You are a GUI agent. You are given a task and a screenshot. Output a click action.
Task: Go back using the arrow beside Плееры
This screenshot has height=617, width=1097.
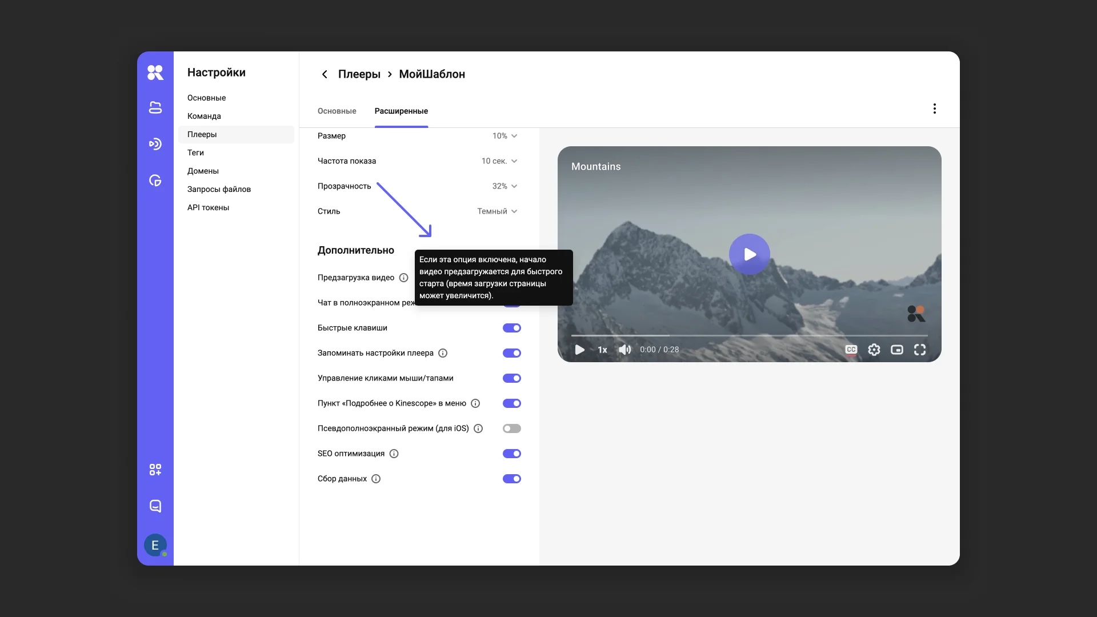325,74
